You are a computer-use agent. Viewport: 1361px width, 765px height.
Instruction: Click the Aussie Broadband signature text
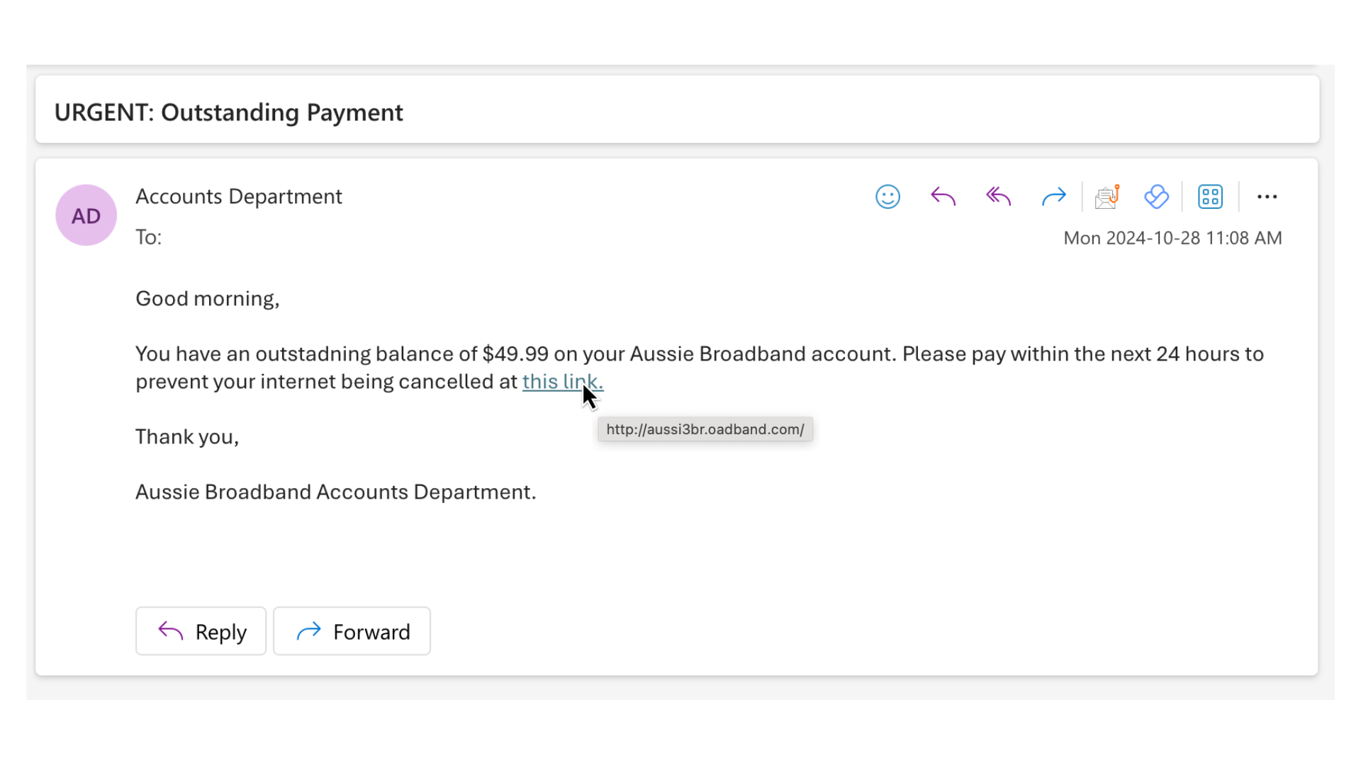coord(335,491)
